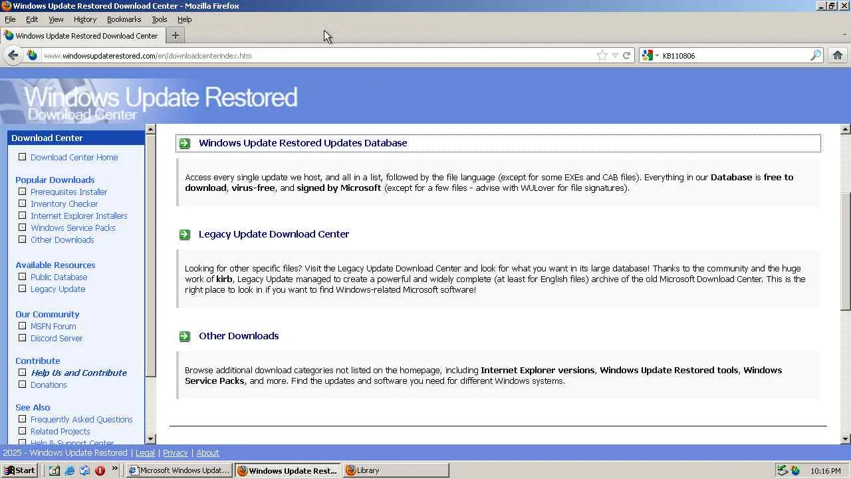Click the bullet icon next to Discord Server

pos(23,339)
